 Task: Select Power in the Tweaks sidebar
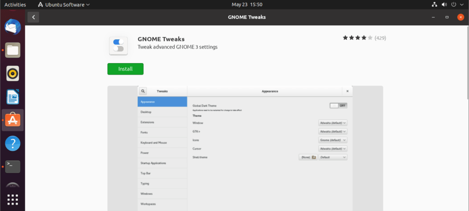[x=163, y=153]
